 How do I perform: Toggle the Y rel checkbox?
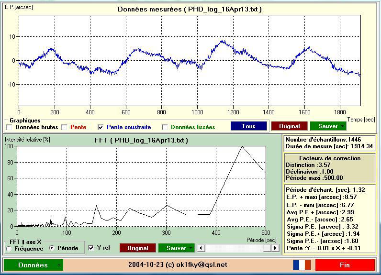91,248
